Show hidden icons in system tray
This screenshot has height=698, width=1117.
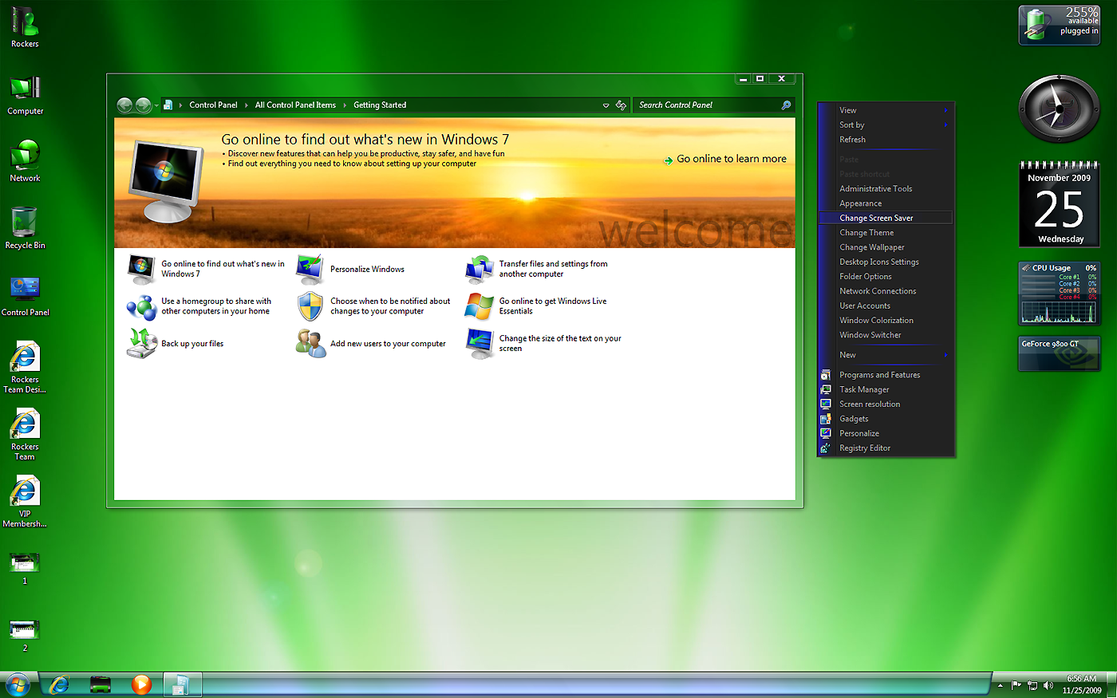coord(1000,685)
